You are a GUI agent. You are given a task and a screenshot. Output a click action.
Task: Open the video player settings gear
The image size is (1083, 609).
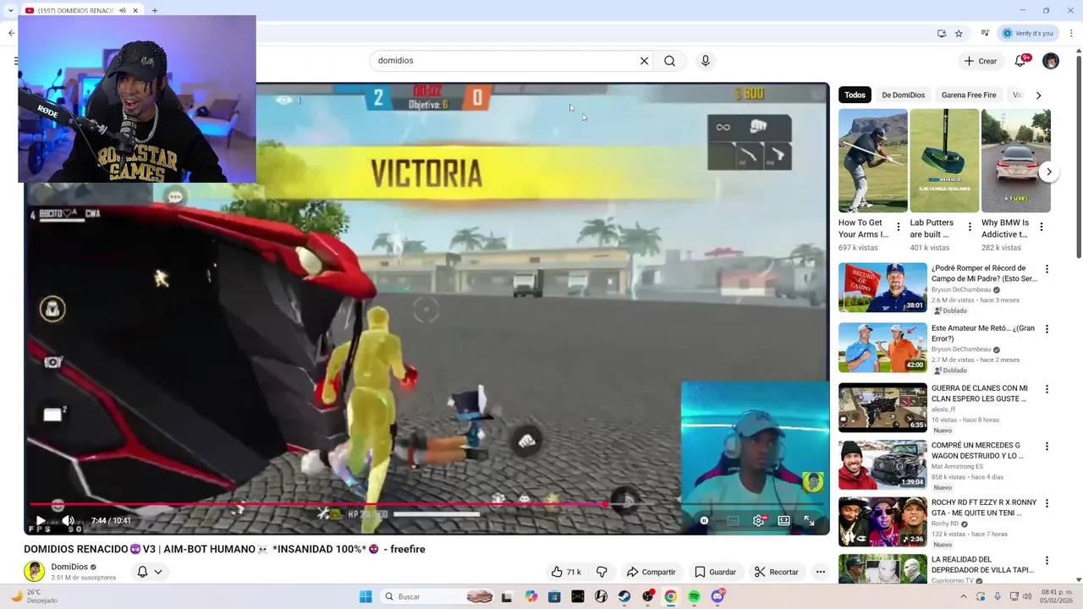pos(759,521)
